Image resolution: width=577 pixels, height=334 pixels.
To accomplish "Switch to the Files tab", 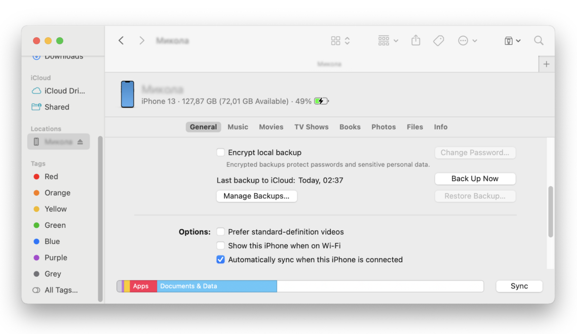I will pyautogui.click(x=415, y=127).
